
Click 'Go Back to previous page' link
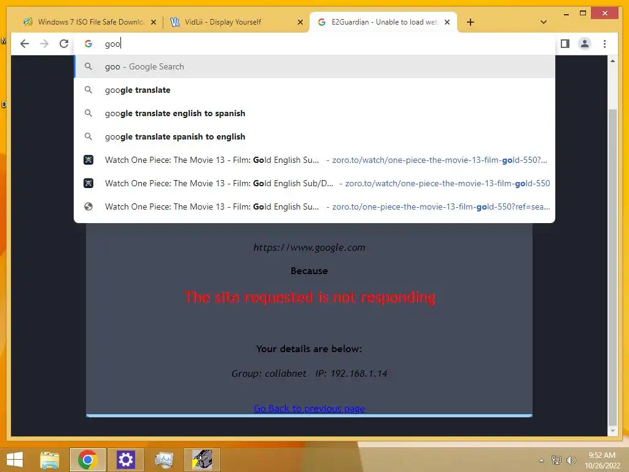[310, 408]
